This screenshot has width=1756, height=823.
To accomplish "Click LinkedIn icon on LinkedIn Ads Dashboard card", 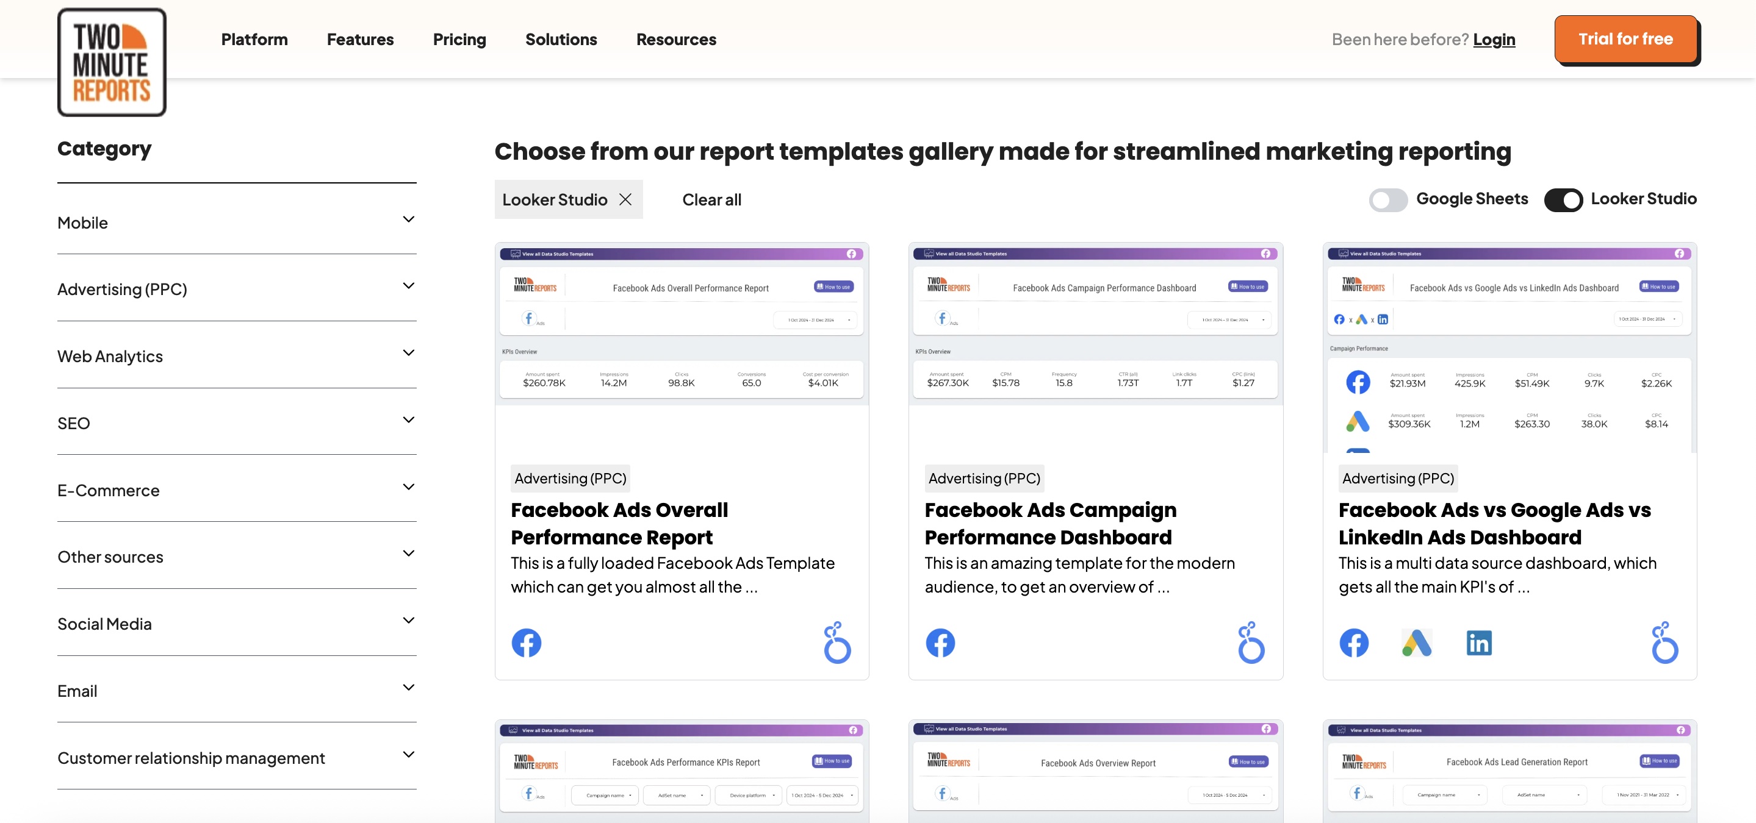I will (1478, 643).
